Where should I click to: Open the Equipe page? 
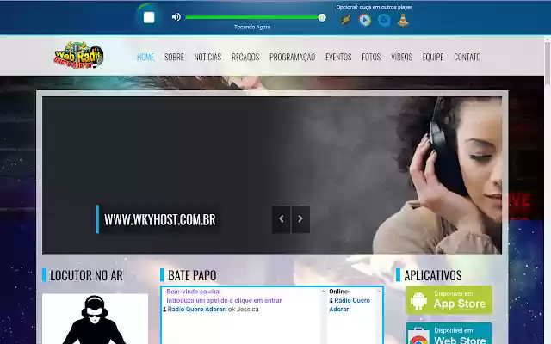433,57
